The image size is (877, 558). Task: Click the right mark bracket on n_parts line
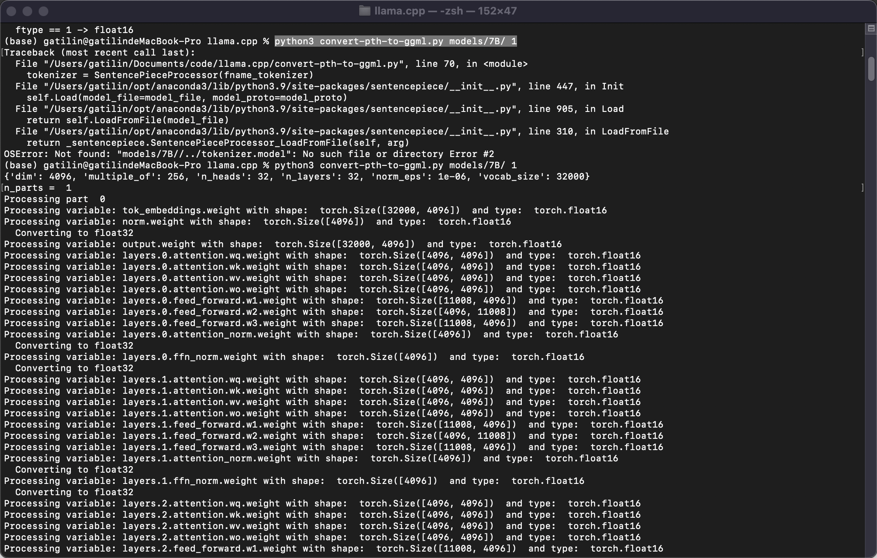[x=862, y=188]
